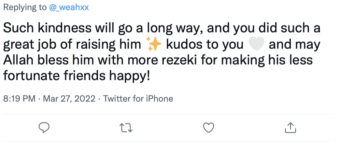
Task: Retweet this tweet using the arrows icon
Action: tap(126, 128)
